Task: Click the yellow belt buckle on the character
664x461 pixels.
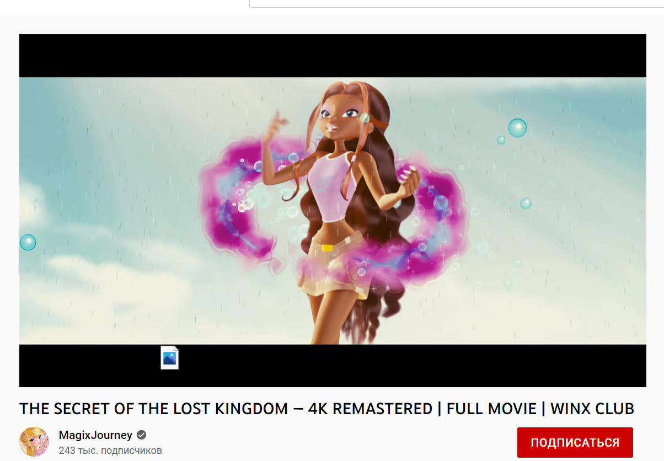Action: (x=328, y=248)
